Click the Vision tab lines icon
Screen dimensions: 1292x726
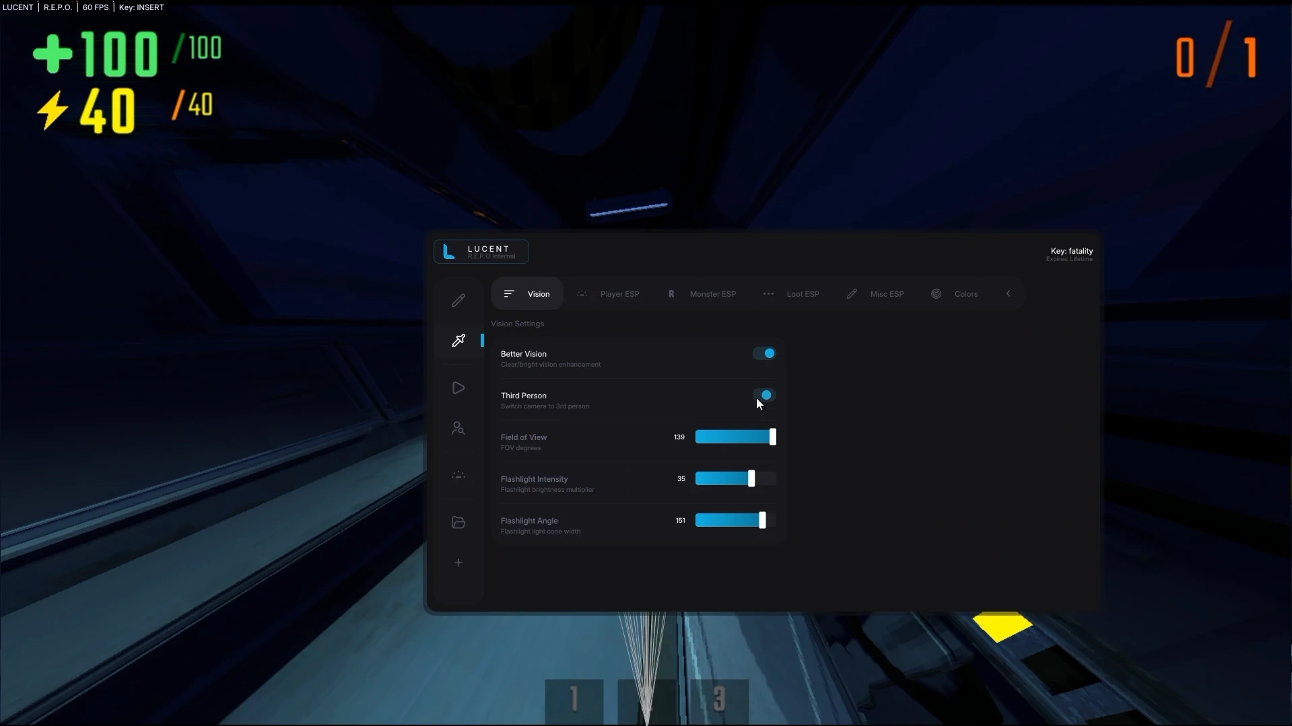[x=509, y=294]
